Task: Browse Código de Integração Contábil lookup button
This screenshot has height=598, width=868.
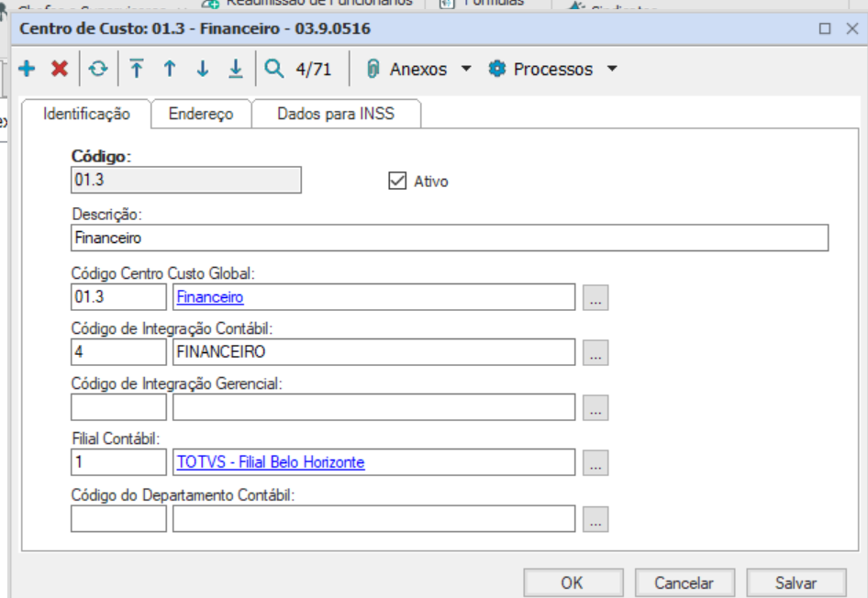Action: coord(595,352)
